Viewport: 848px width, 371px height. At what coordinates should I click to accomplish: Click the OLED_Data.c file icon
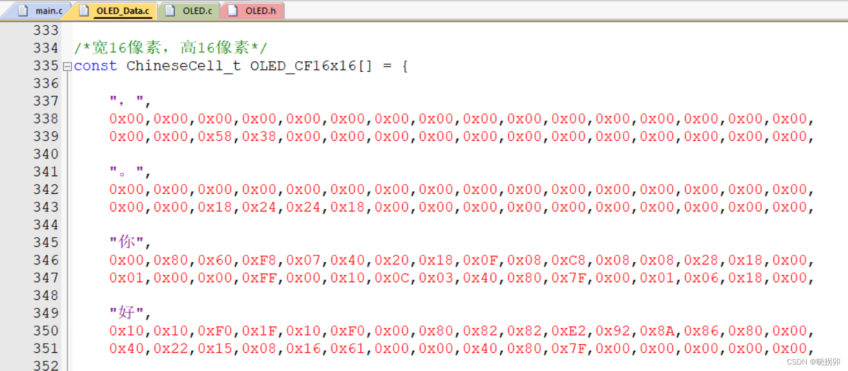pos(84,11)
